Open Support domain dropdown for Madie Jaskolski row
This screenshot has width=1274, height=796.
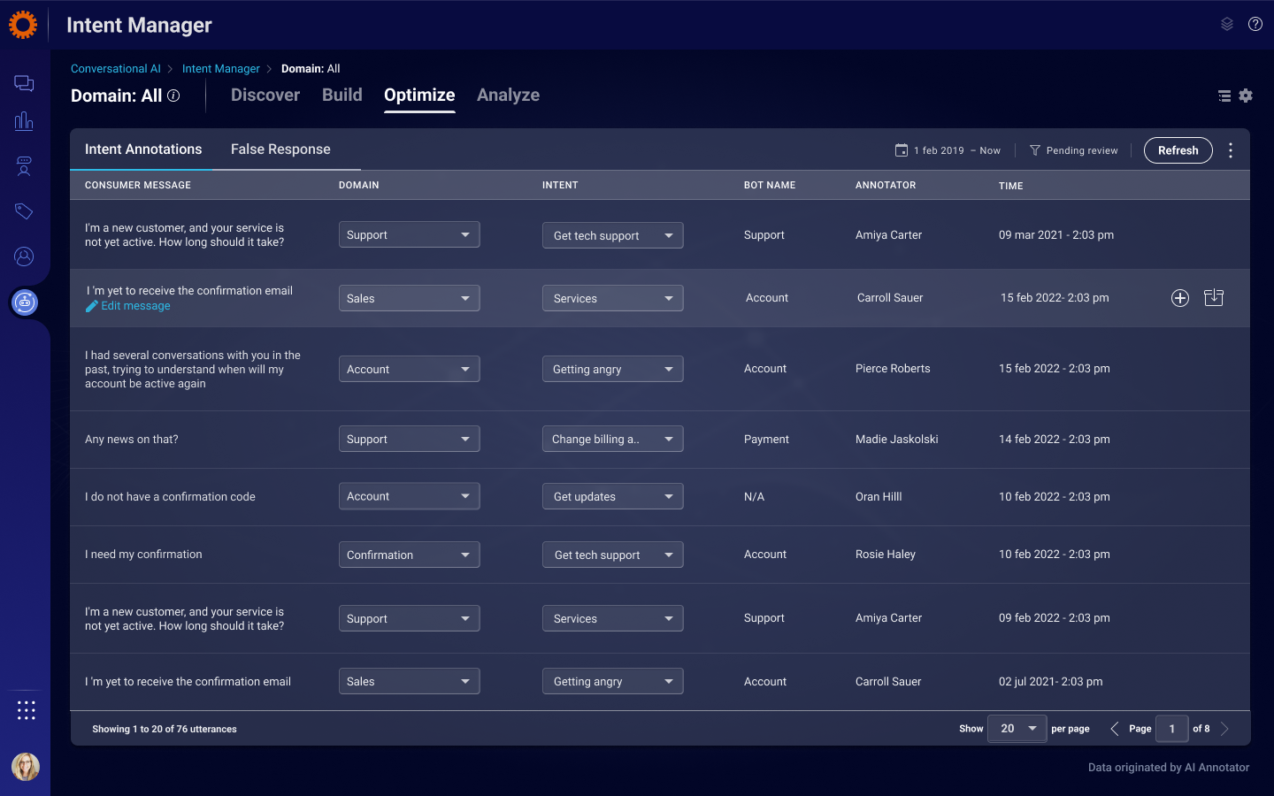pos(410,439)
